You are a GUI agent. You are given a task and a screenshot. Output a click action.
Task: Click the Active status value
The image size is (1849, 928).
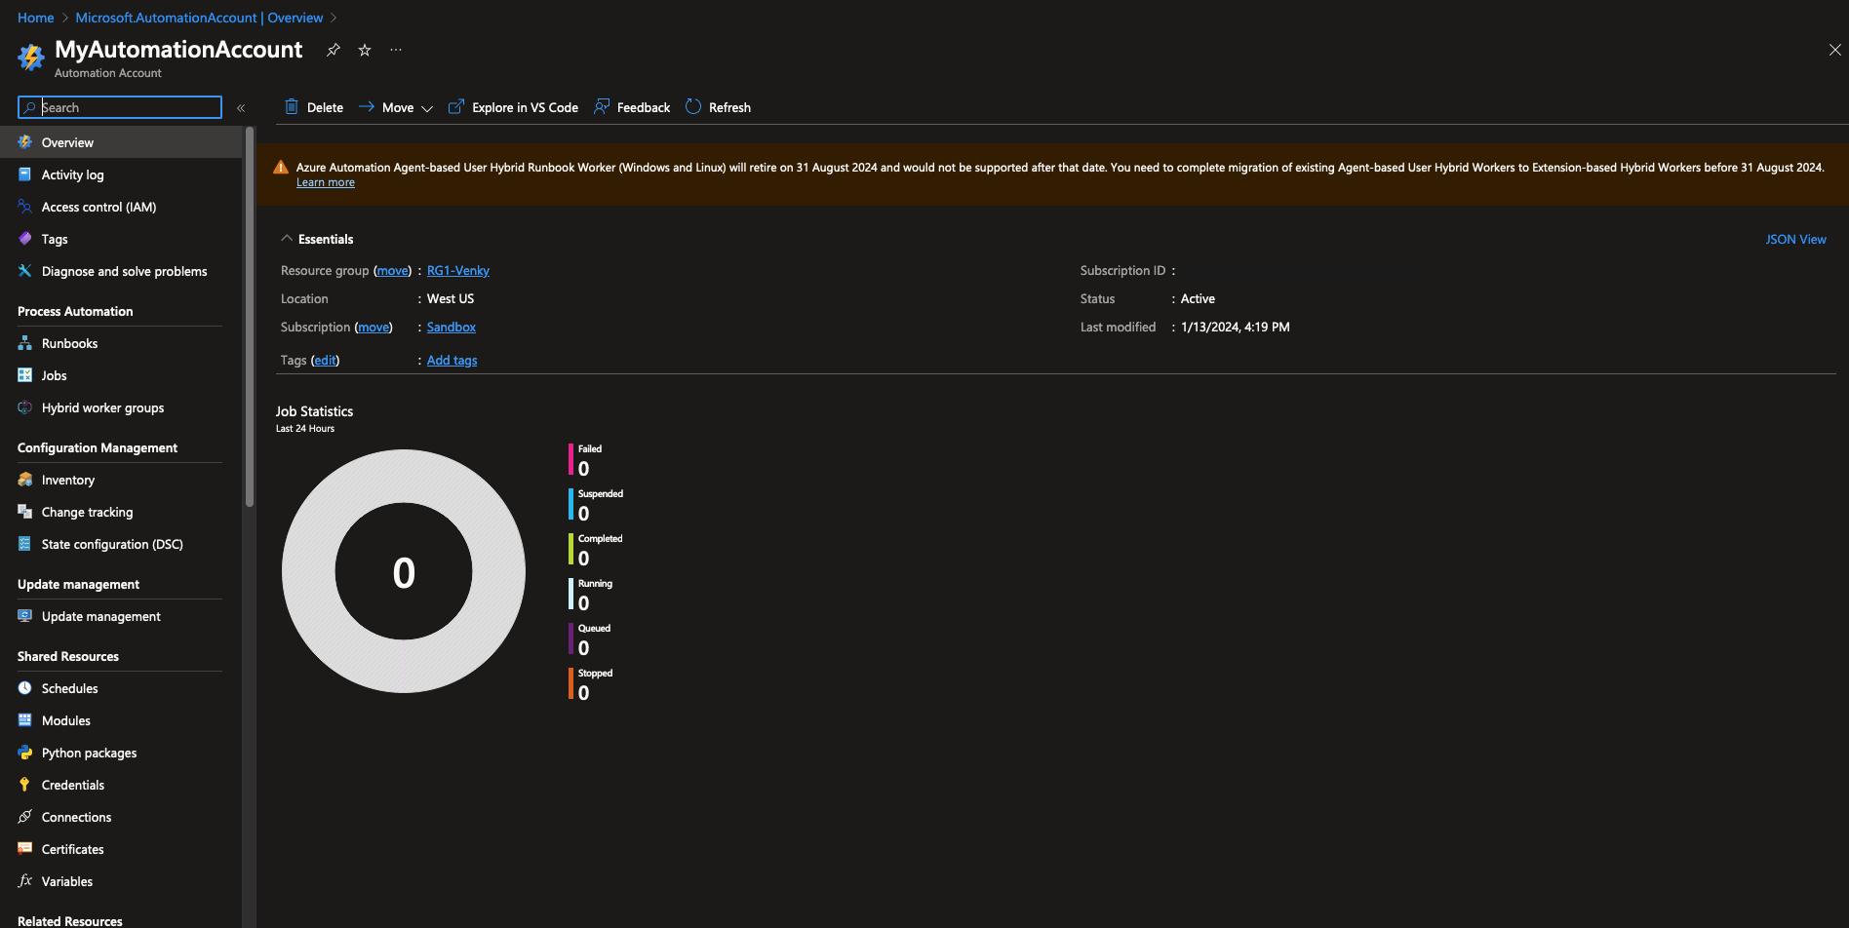1198,298
